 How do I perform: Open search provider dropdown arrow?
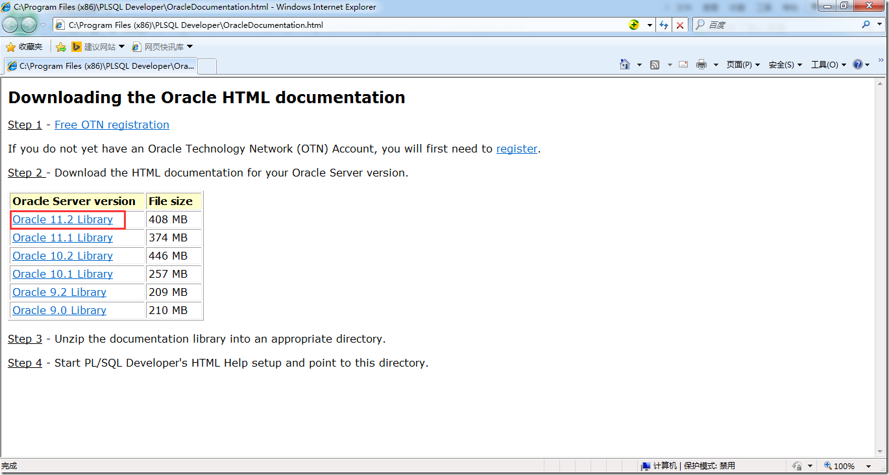click(879, 25)
